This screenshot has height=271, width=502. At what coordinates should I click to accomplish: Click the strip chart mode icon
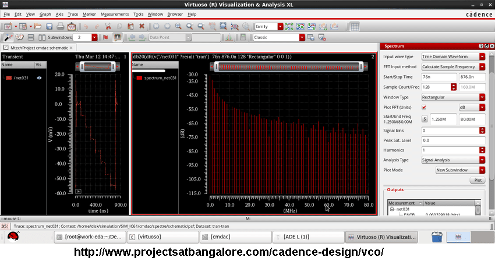point(289,26)
